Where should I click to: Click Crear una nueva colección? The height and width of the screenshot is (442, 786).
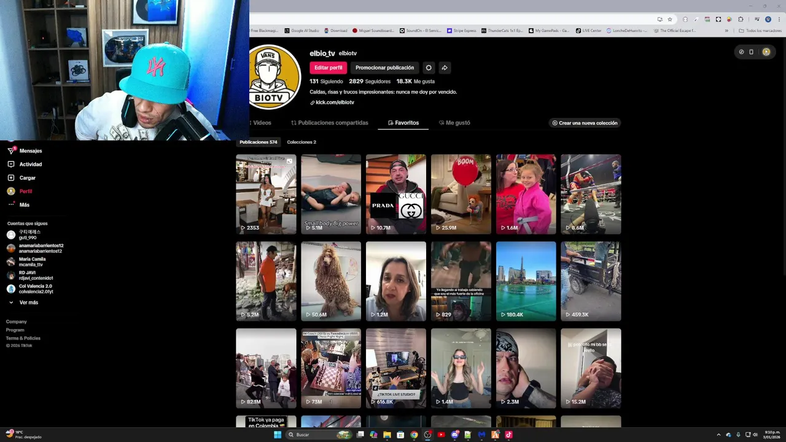click(585, 123)
